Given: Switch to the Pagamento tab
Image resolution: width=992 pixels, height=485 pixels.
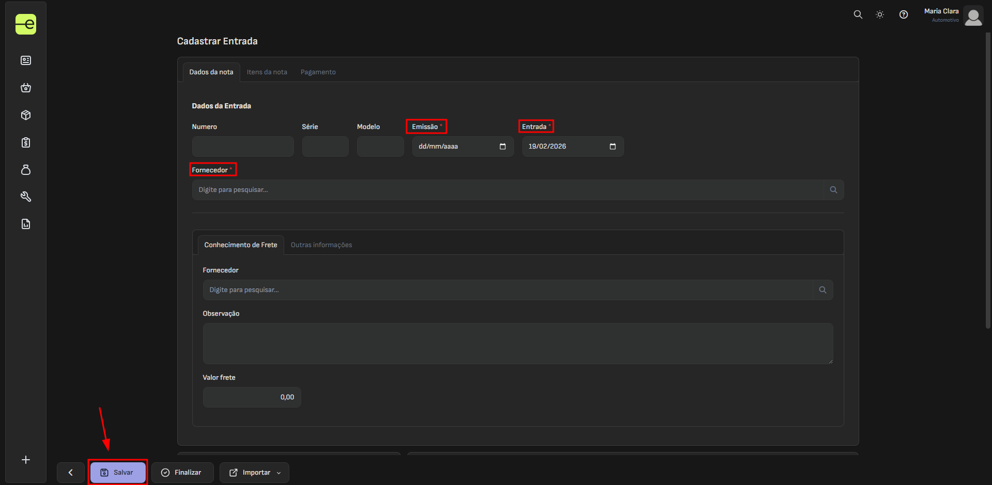Looking at the screenshot, I should click(318, 72).
